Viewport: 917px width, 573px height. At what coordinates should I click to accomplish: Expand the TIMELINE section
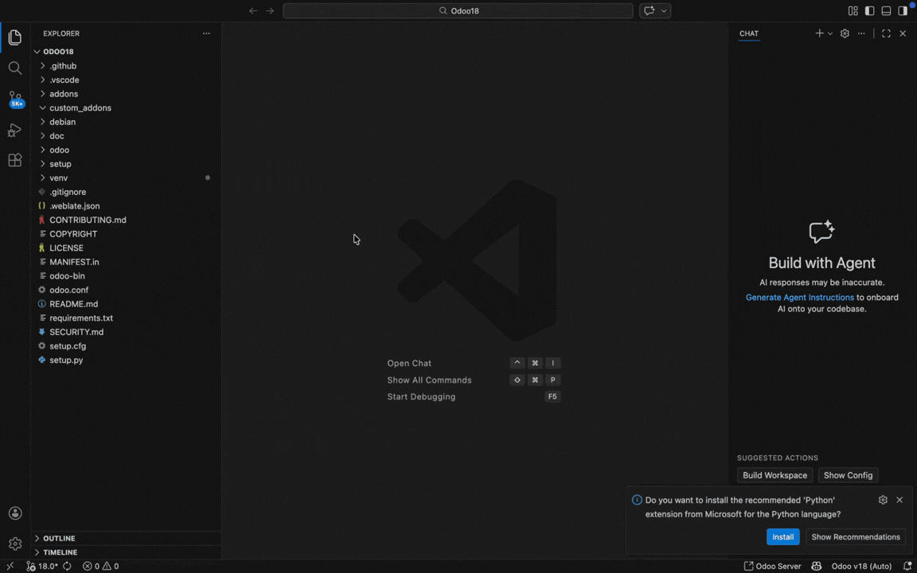126,552
